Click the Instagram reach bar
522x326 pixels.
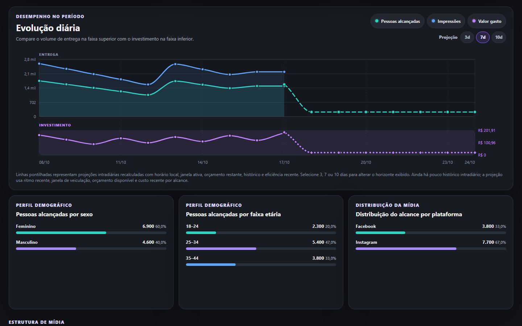point(431,248)
